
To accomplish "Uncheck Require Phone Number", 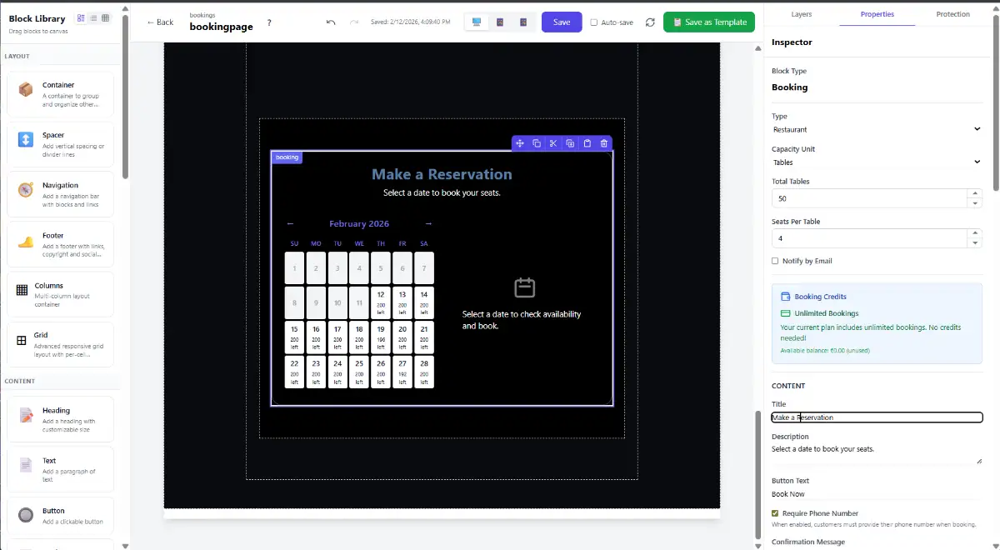I will (x=775, y=513).
